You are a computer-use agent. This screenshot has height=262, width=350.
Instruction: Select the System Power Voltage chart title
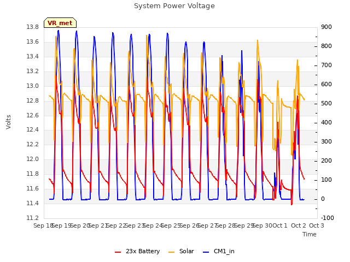174,6
